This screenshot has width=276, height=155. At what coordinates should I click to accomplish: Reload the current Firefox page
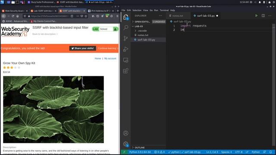pos(13,16)
